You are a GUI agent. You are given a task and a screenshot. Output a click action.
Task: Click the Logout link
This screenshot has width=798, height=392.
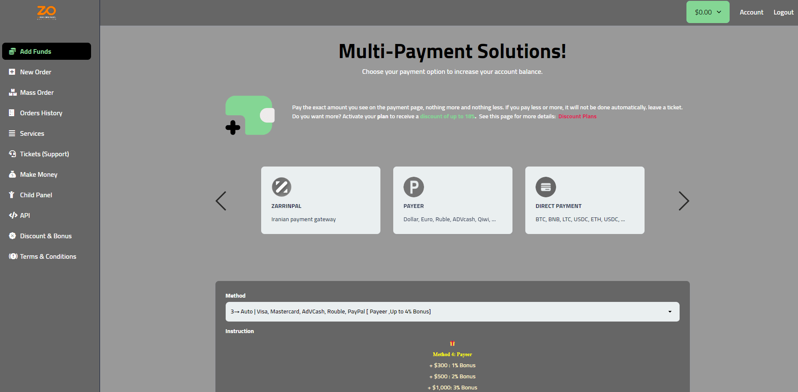click(x=783, y=12)
